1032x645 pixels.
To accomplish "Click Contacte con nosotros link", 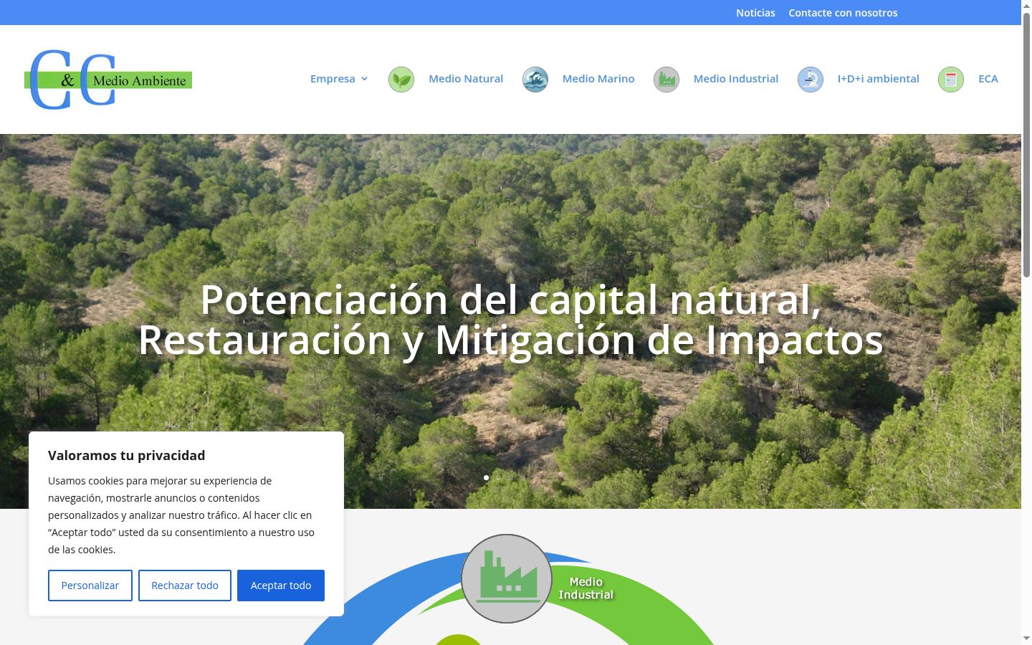I will click(x=843, y=13).
